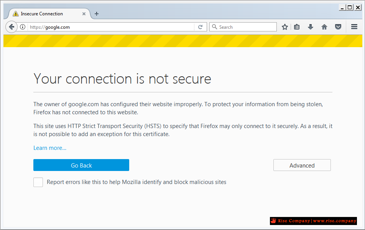
Task: Open site information icon in address bar
Action: (23, 27)
